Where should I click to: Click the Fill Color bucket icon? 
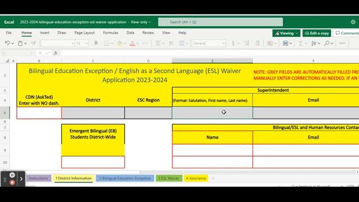coord(119,43)
